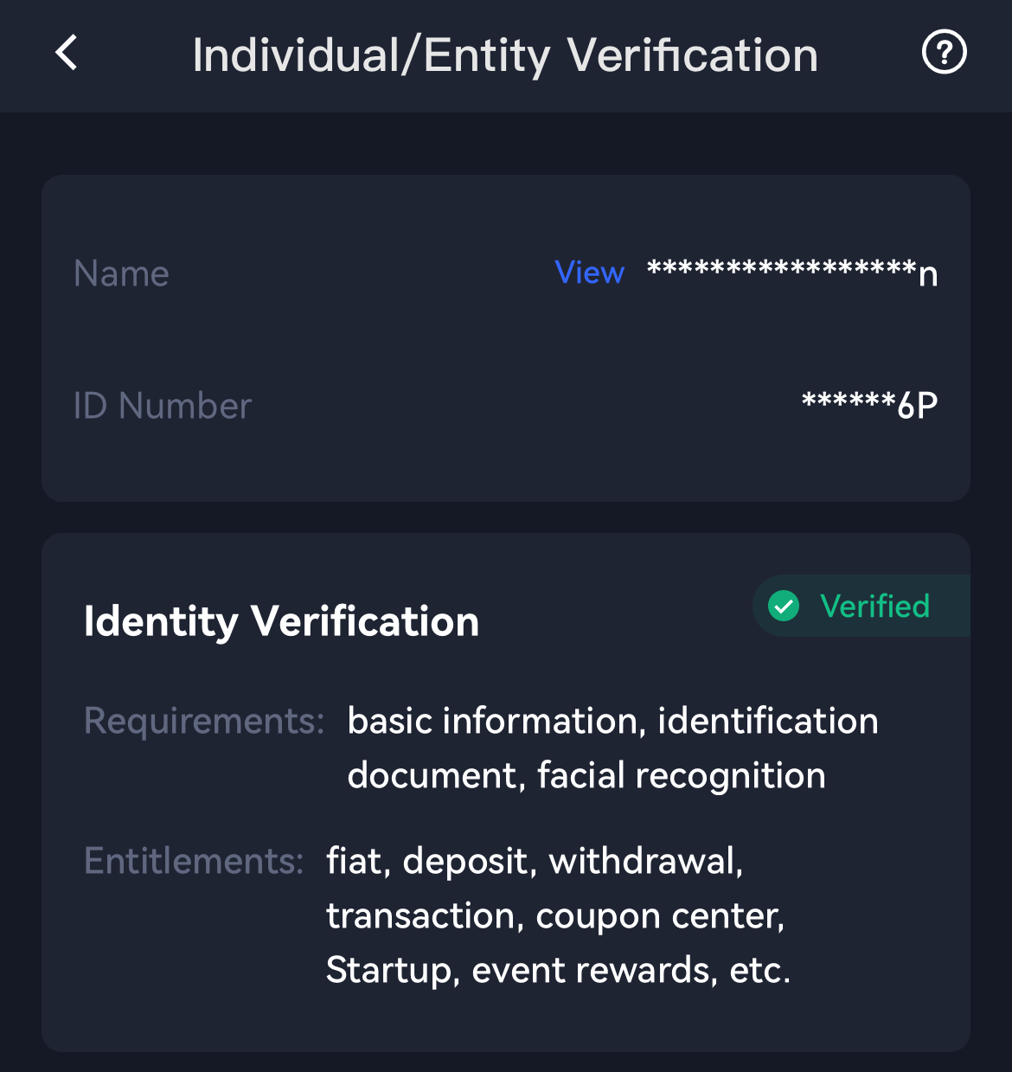Open the help question mark icon
The image size is (1012, 1072).
[x=944, y=53]
